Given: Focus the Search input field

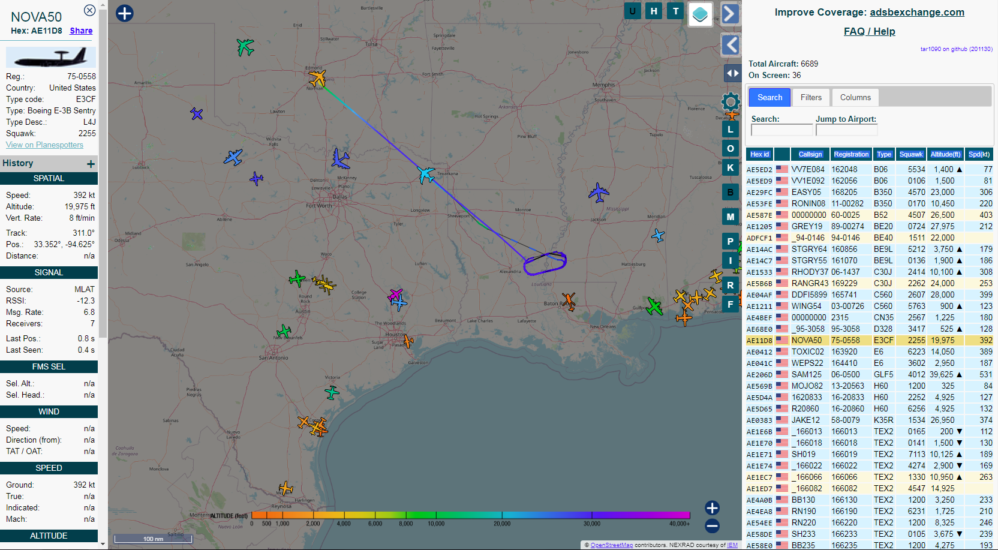Looking at the screenshot, I should tap(781, 130).
